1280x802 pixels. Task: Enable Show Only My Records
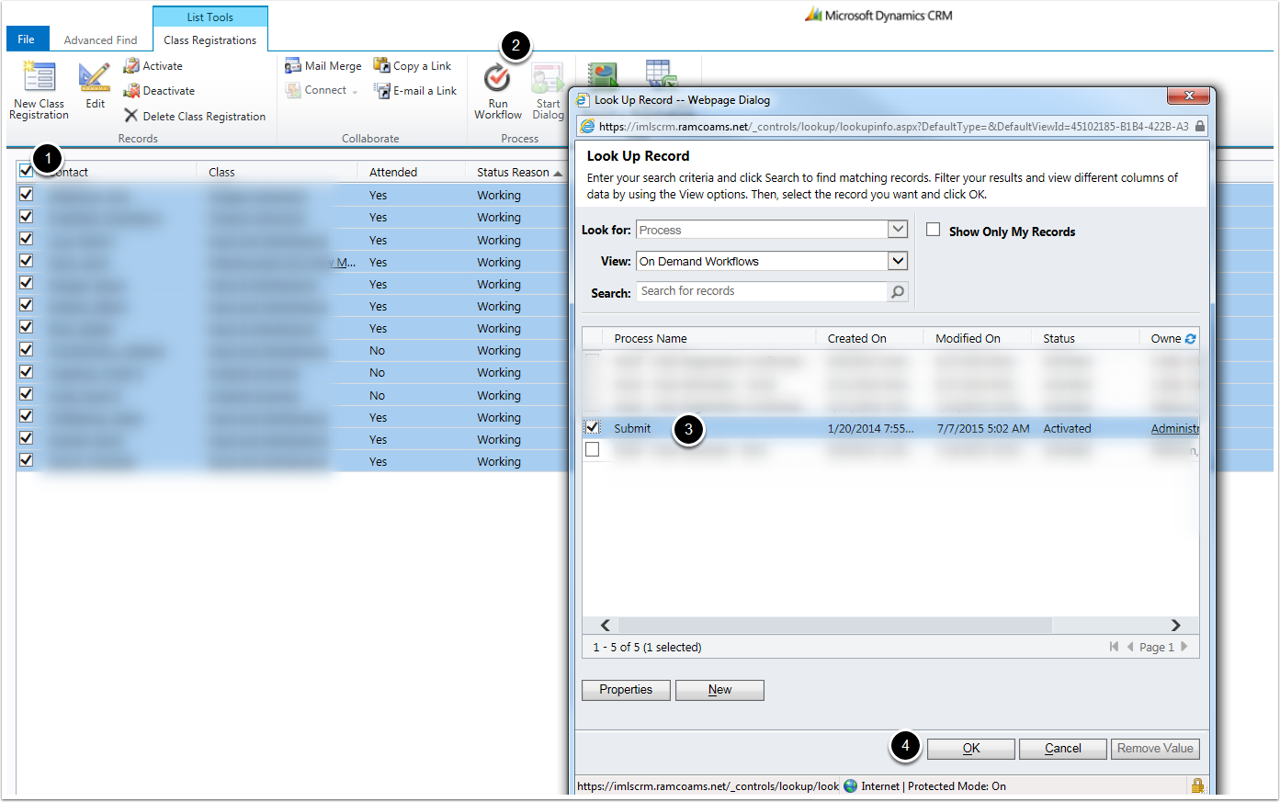933,231
